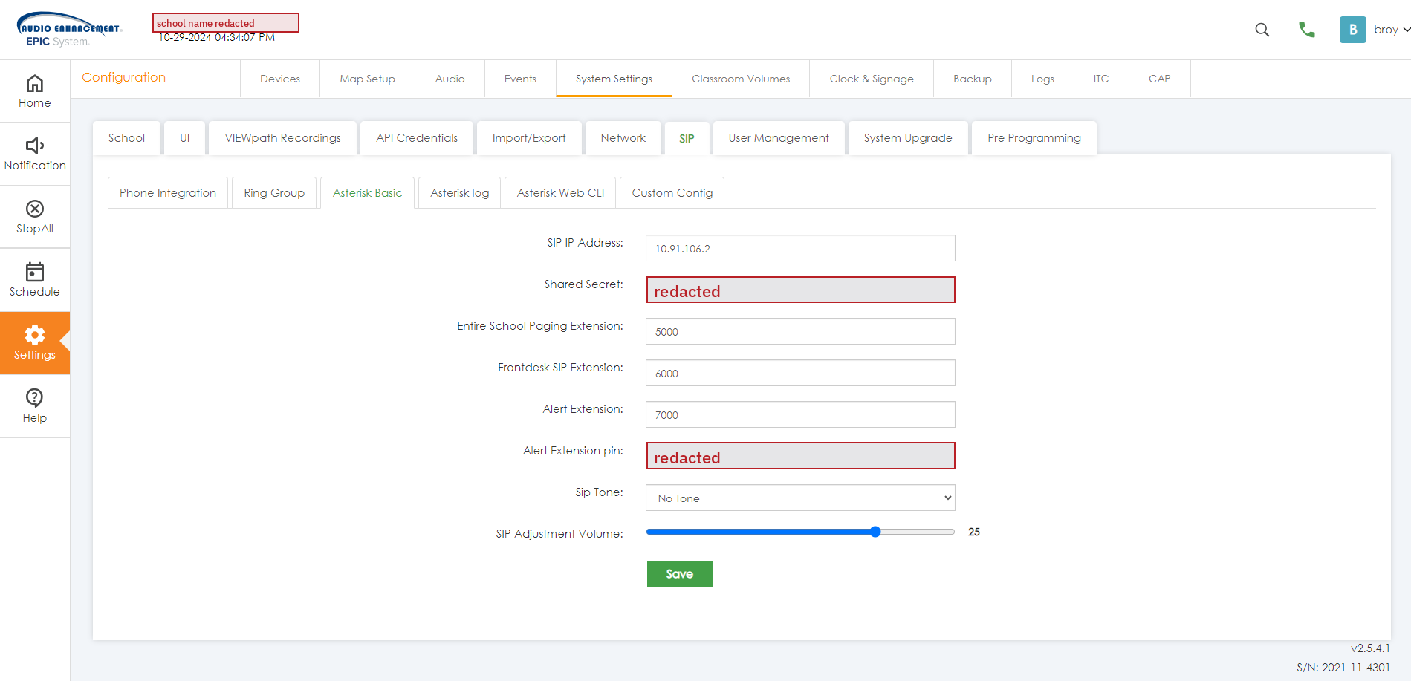Screen dimensions: 1411x681
Task: Open the Custom Config tab
Action: [x=672, y=193]
